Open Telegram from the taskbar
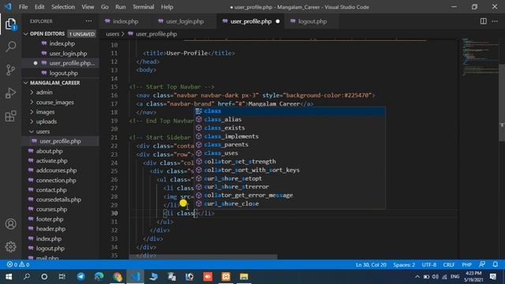Image resolution: width=505 pixels, height=284 pixels. (x=80, y=277)
